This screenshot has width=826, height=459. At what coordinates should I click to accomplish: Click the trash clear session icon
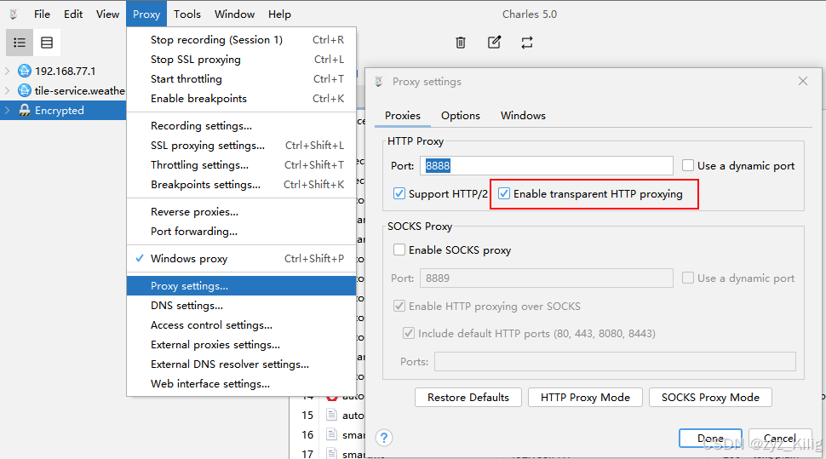coord(461,43)
